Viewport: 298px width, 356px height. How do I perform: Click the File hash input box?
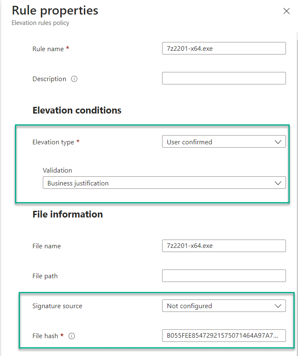click(224, 336)
